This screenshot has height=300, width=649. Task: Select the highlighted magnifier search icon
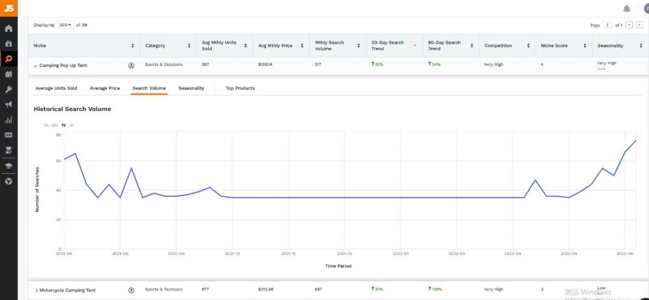8,59
